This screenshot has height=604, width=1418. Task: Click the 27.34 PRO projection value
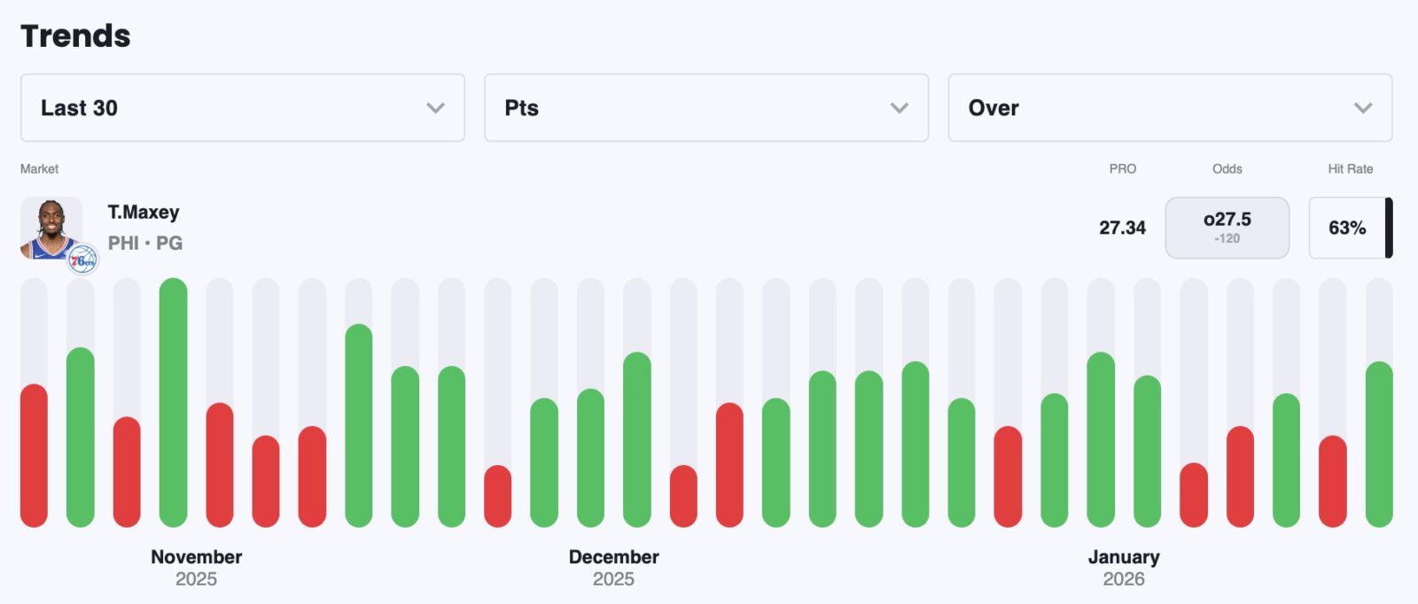tap(1122, 228)
